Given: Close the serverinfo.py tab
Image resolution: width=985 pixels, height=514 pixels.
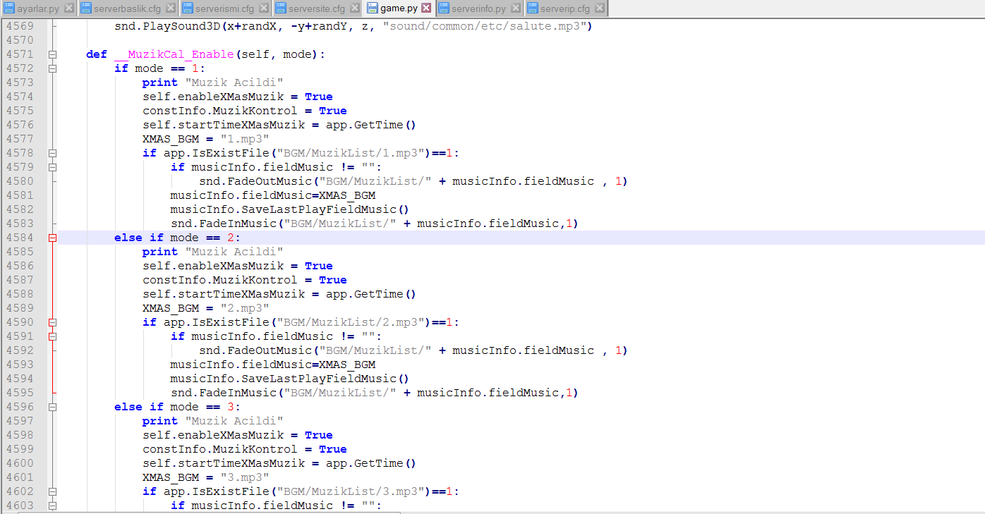Looking at the screenshot, I should (514, 8).
